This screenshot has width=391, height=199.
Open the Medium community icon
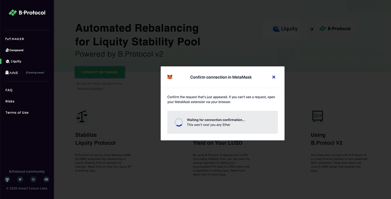(x=33, y=179)
